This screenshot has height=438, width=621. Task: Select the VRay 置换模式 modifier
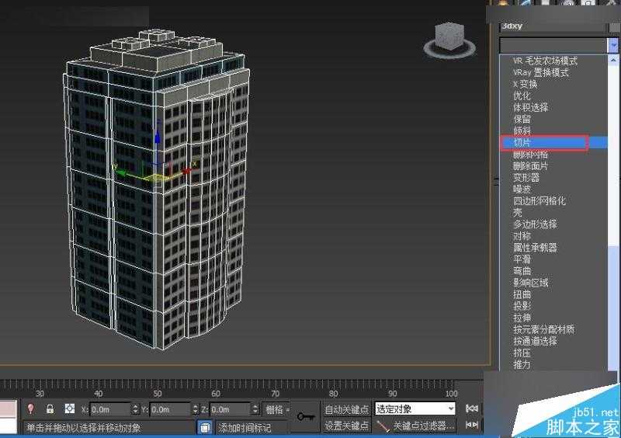point(540,72)
